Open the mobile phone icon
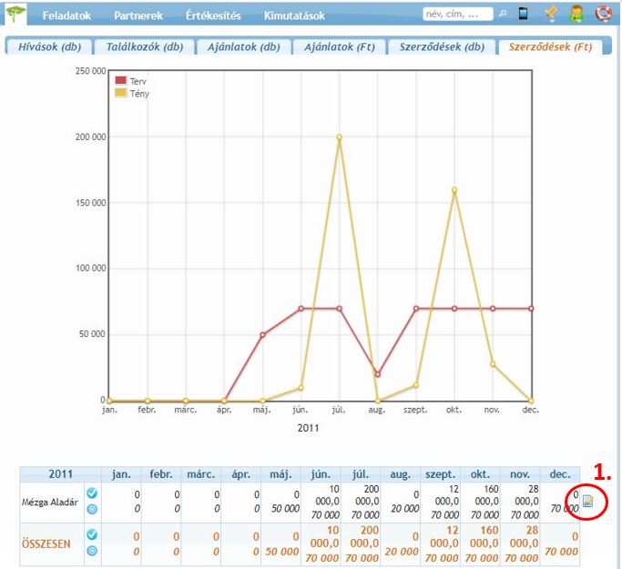 [x=523, y=14]
